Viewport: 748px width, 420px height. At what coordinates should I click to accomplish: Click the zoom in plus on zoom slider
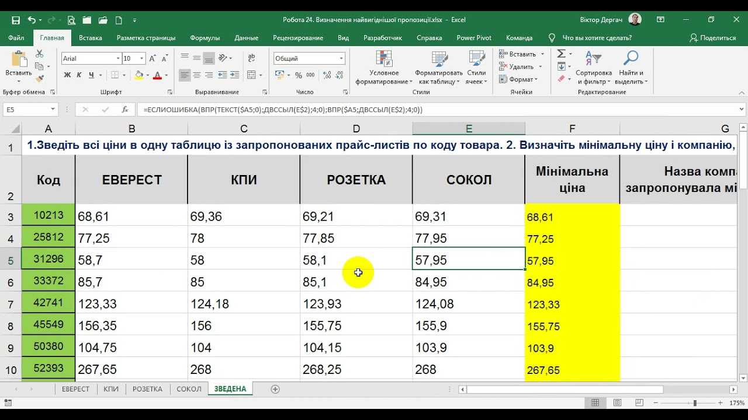coord(721,403)
